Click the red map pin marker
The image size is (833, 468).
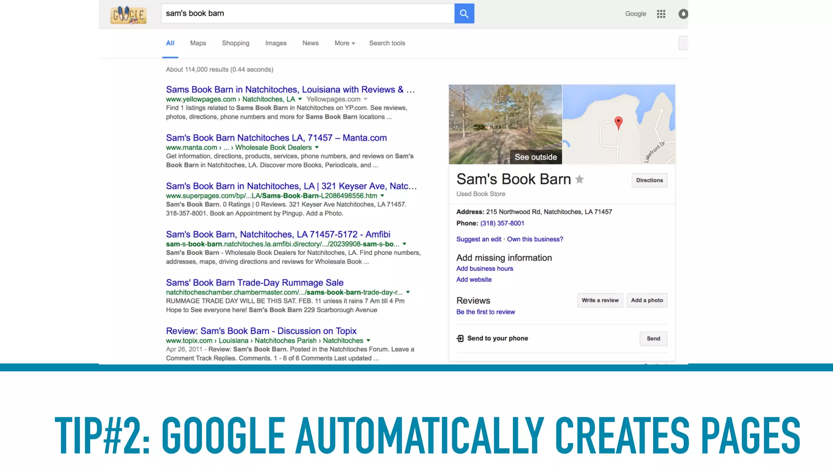point(618,123)
